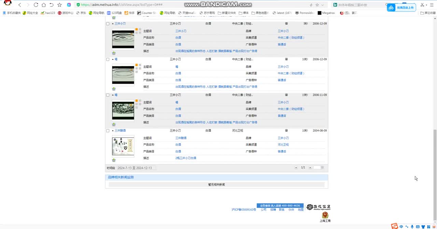Open the hao123 bookmark
Screen dimensions: 437x229
point(48,13)
